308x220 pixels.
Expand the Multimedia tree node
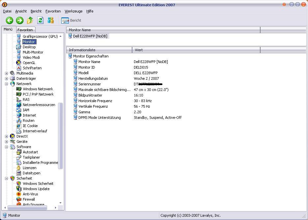(6, 73)
